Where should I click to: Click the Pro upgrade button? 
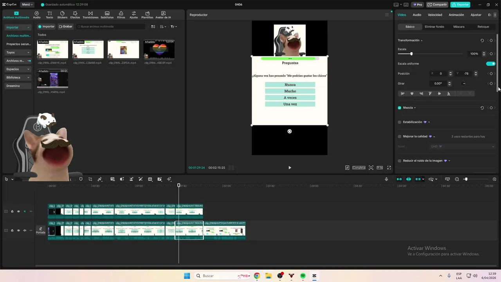coord(417,5)
